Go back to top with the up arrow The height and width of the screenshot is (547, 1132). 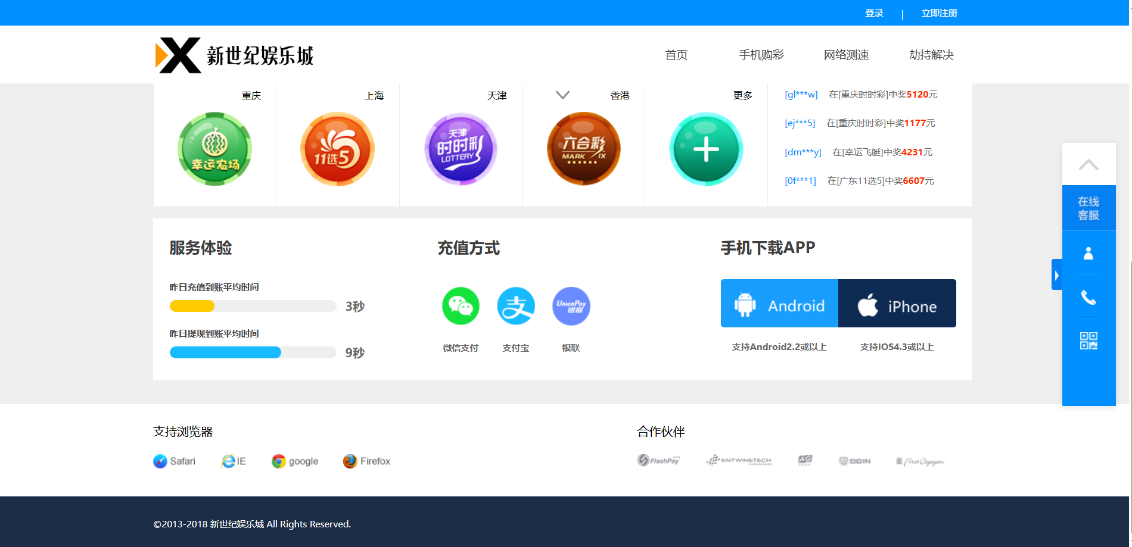pyautogui.click(x=1089, y=164)
